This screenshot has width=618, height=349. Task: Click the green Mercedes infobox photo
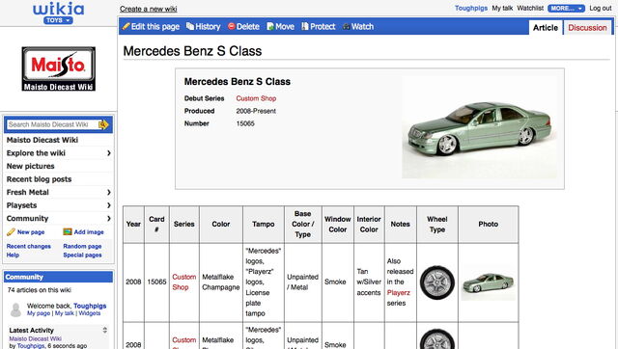click(479, 128)
